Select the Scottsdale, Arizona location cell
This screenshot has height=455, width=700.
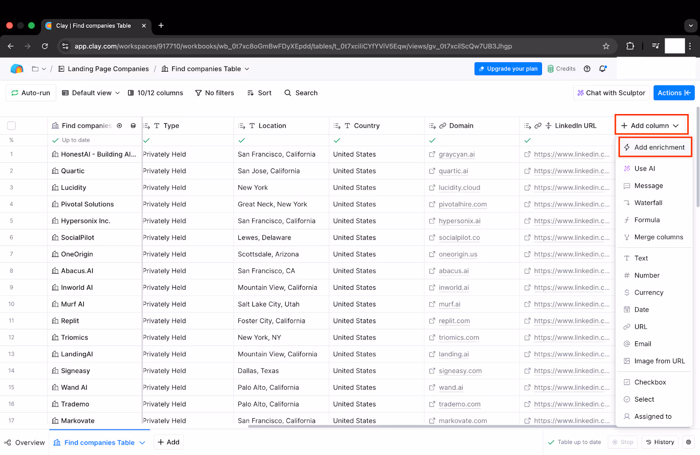pyautogui.click(x=281, y=254)
